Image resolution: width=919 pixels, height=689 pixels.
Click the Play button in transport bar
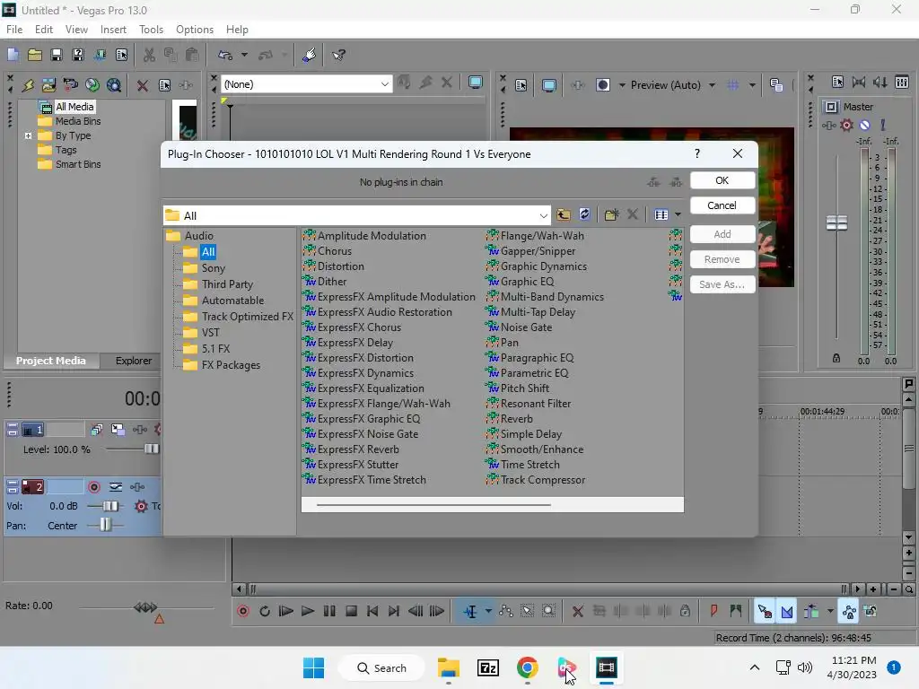pyautogui.click(x=308, y=611)
